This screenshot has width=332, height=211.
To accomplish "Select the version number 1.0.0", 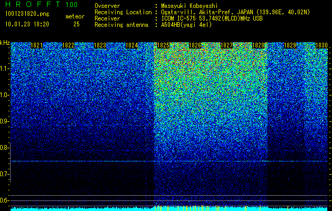I will pos(72,5).
